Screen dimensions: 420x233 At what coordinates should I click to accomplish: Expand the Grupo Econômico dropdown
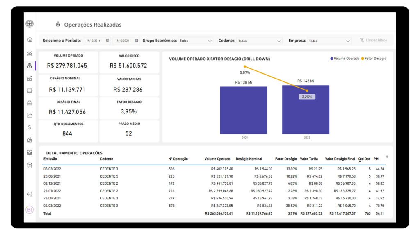pyautogui.click(x=196, y=41)
